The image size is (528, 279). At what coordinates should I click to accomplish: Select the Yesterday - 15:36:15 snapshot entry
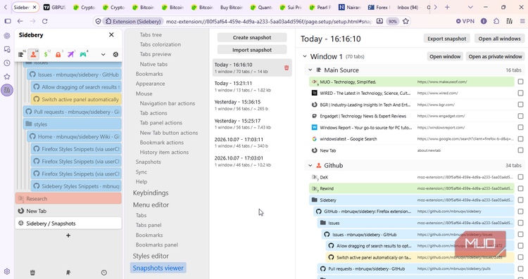click(252, 105)
